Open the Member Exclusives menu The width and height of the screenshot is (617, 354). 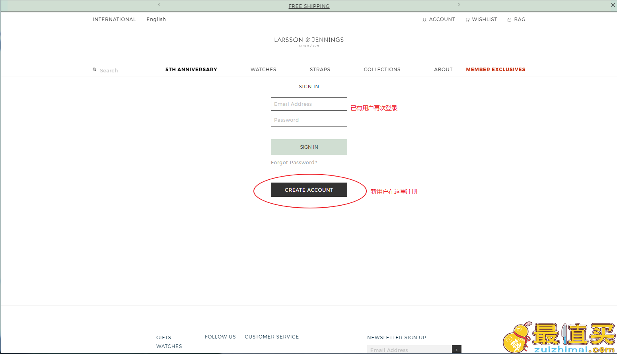(496, 70)
